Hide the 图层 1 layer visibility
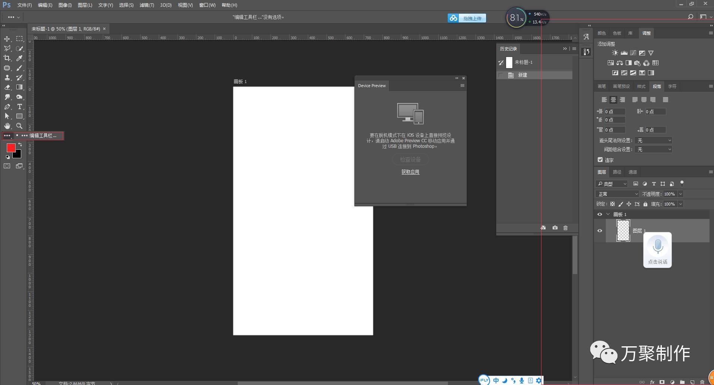Viewport: 714px width, 385px height. click(600, 231)
